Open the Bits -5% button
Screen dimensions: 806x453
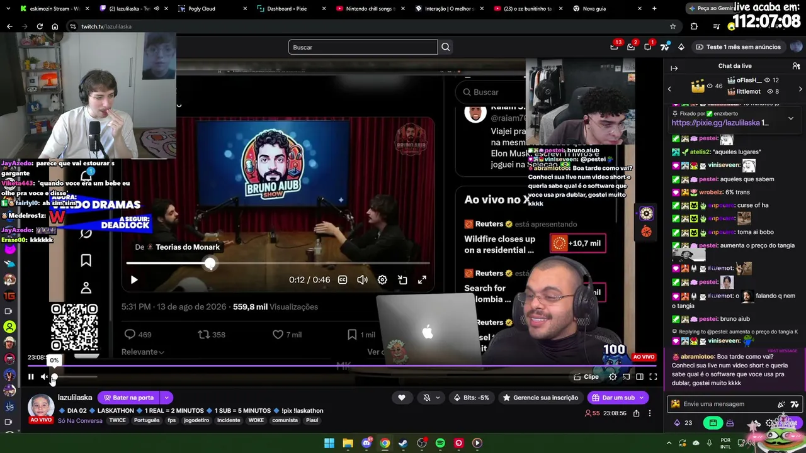tap(472, 398)
